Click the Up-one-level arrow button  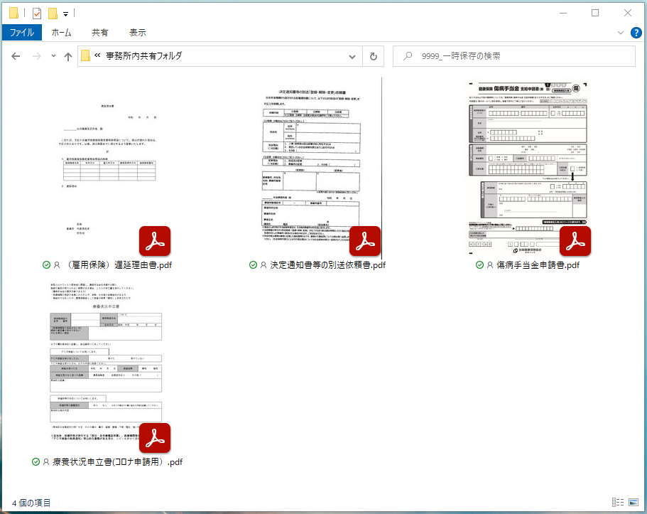pos(68,55)
